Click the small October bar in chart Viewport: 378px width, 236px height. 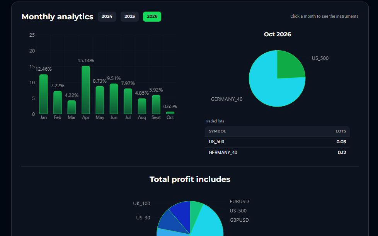[x=170, y=113]
